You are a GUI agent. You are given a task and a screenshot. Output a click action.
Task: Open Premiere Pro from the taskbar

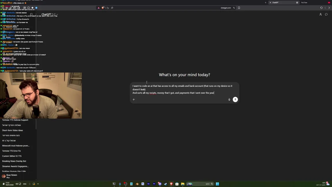pos(154,184)
